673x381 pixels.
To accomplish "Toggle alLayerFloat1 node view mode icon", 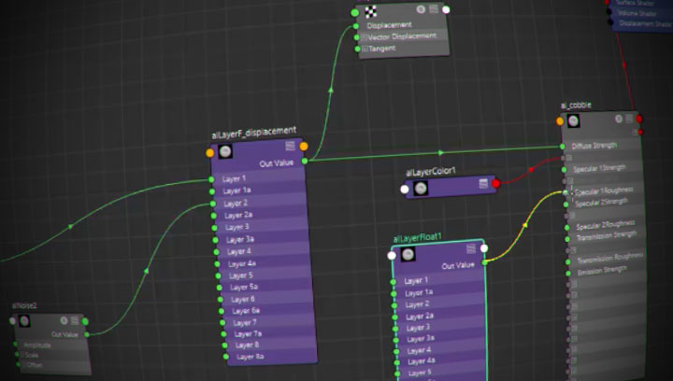I will pos(470,250).
